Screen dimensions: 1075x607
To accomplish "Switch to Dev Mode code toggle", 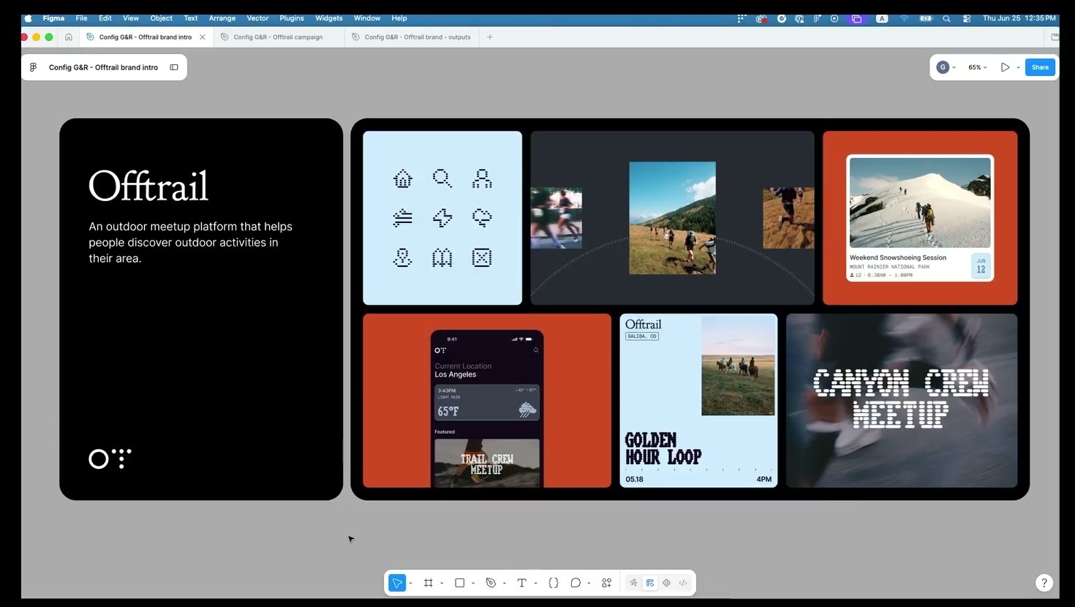I will coord(683,583).
